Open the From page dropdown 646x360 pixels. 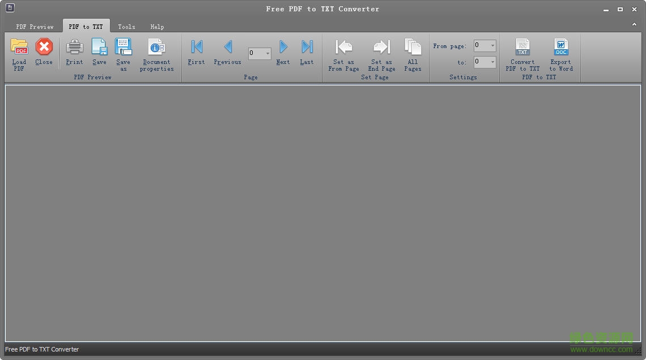click(x=492, y=46)
